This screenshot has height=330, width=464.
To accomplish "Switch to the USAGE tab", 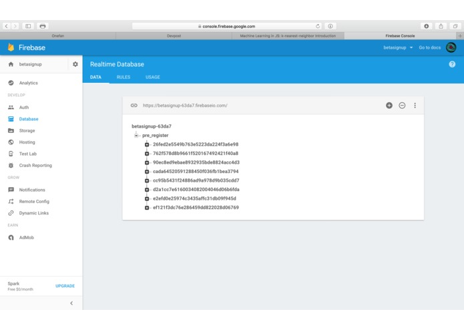I will [x=153, y=77].
